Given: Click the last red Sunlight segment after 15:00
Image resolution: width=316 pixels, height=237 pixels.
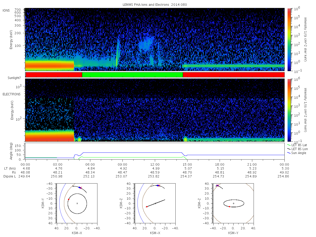Looking at the screenshot, I should pos(234,75).
